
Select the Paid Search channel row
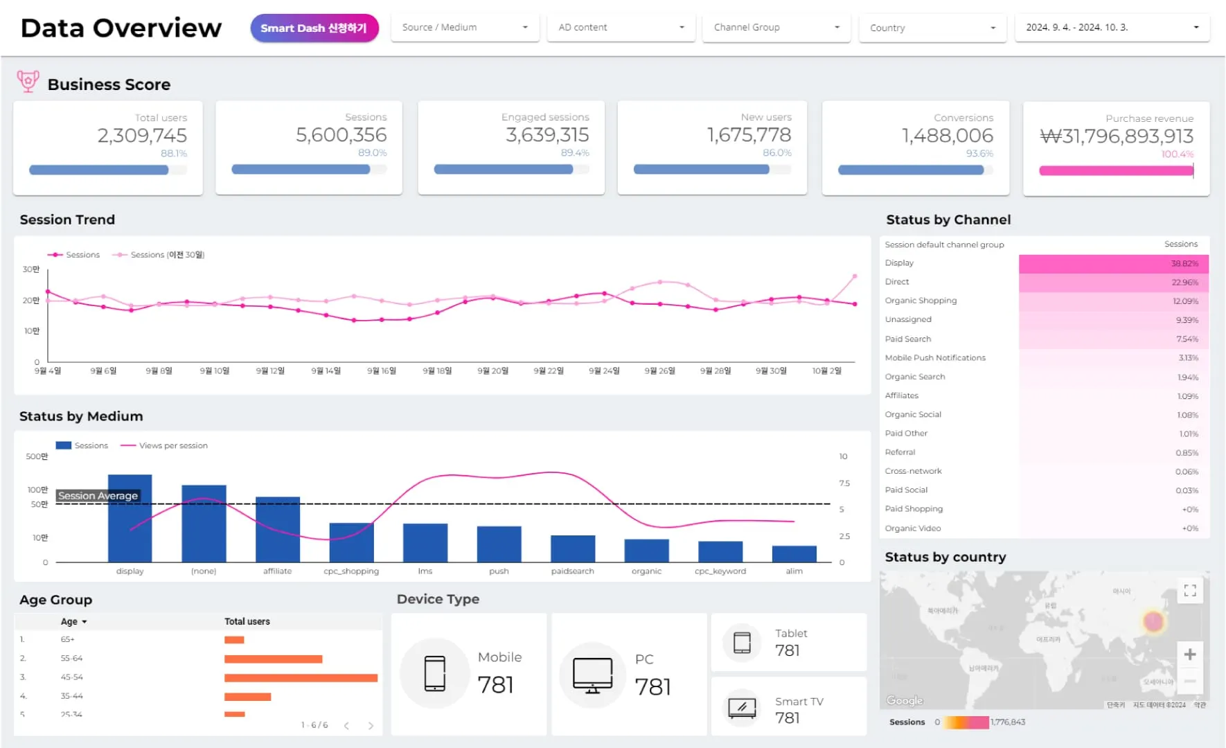click(x=1045, y=339)
